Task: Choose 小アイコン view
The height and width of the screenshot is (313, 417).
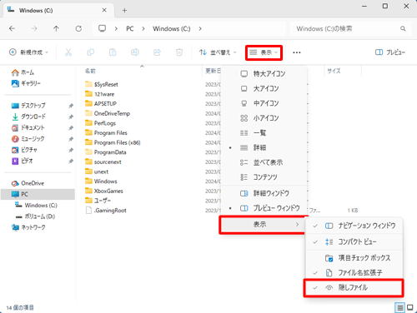Action: pyautogui.click(x=264, y=118)
